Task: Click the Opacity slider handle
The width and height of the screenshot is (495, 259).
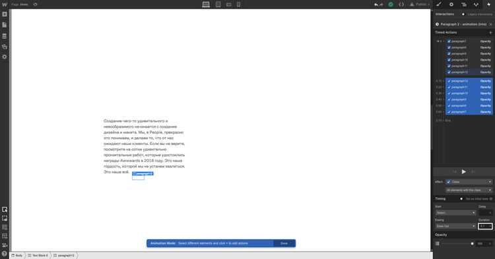Action: (473, 244)
